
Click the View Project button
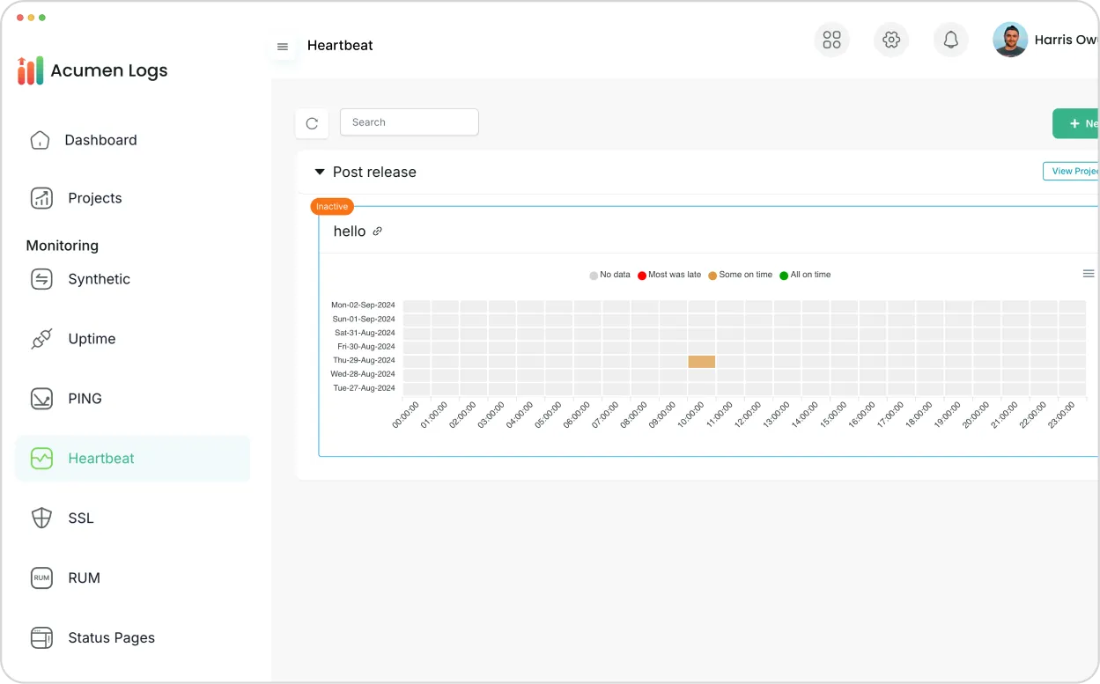coord(1071,172)
